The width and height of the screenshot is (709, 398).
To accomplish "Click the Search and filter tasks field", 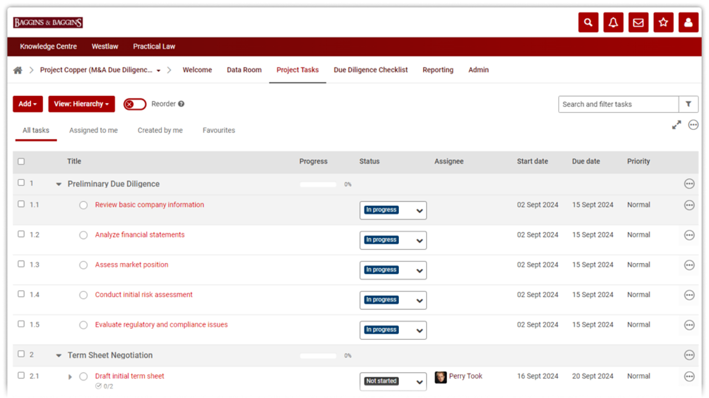I will pyautogui.click(x=618, y=104).
